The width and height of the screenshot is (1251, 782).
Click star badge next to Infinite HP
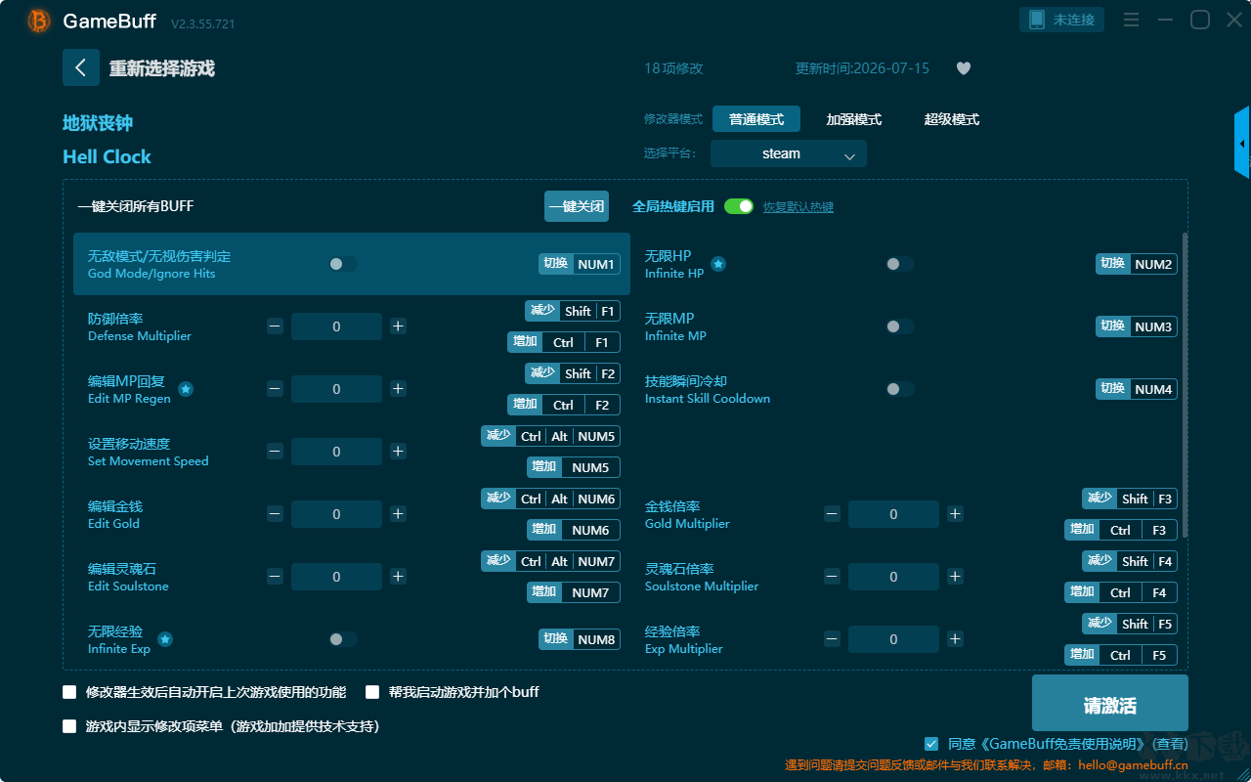(718, 264)
